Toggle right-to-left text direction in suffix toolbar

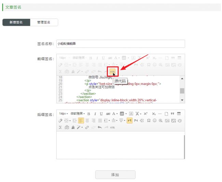click(x=136, y=121)
